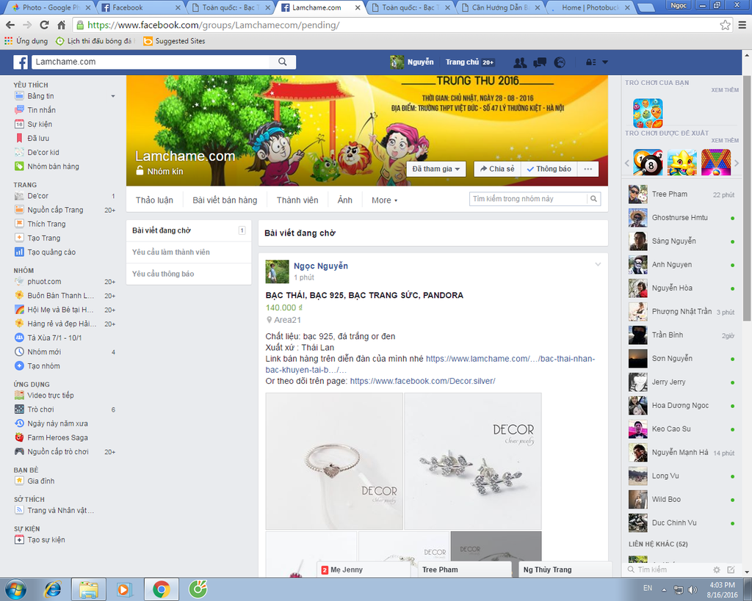Open the Suggested Sites bookmark
The height and width of the screenshot is (601, 752).
pyautogui.click(x=174, y=41)
